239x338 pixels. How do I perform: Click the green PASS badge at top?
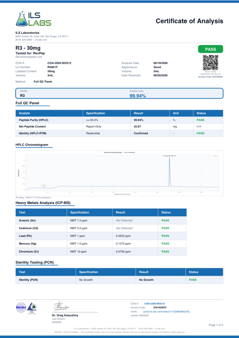pyautogui.click(x=211, y=49)
